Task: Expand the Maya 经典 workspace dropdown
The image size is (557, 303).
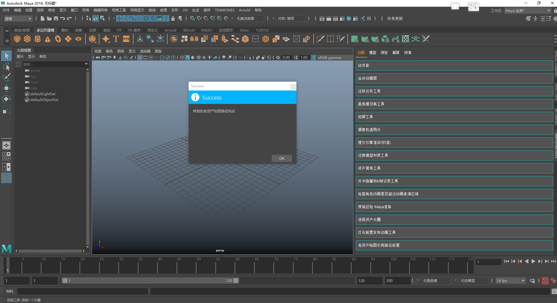Action: [528, 11]
